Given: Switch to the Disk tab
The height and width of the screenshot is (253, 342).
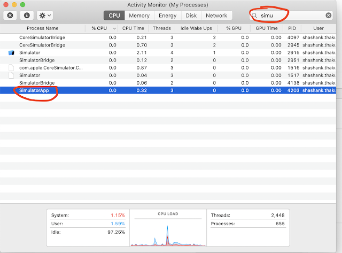Looking at the screenshot, I should 191,16.
